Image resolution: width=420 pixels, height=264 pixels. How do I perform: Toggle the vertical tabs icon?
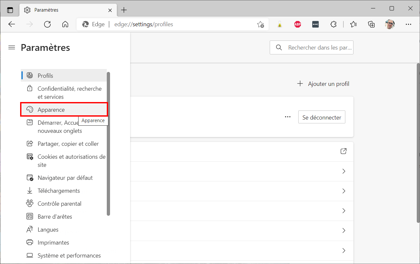click(x=10, y=10)
